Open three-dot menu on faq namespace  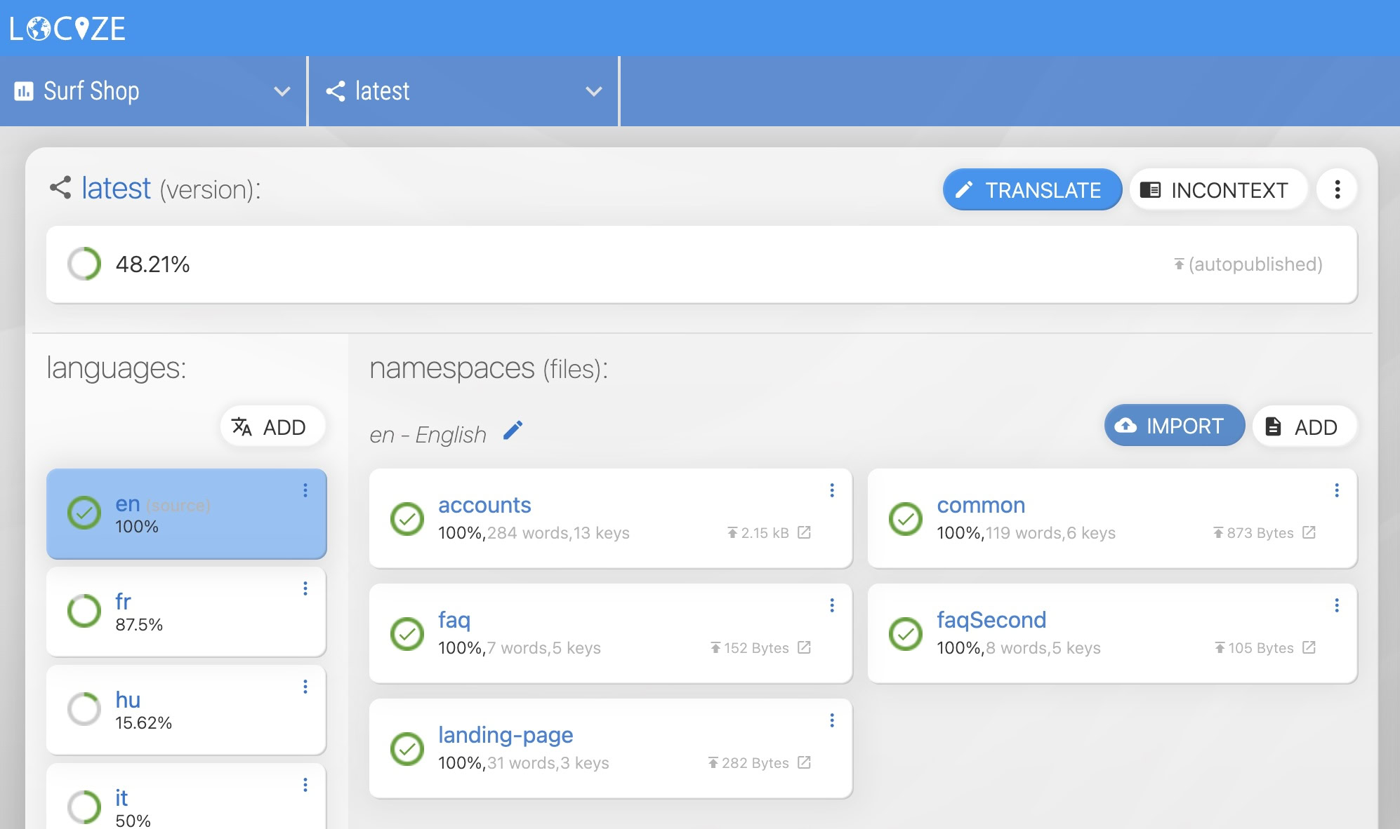pos(832,605)
